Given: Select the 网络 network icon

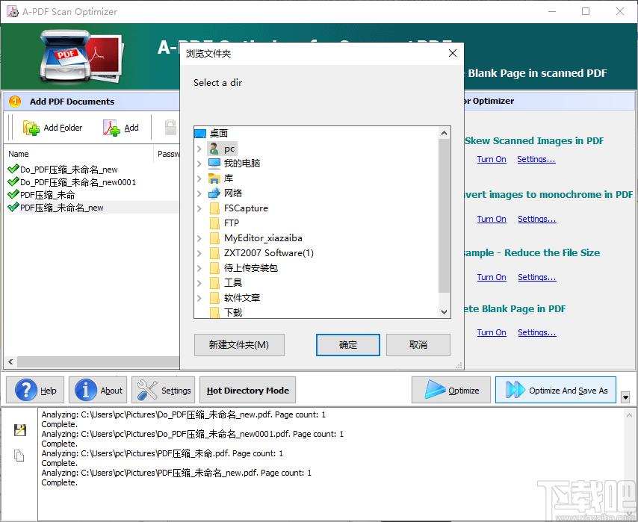Looking at the screenshot, I should (x=214, y=193).
